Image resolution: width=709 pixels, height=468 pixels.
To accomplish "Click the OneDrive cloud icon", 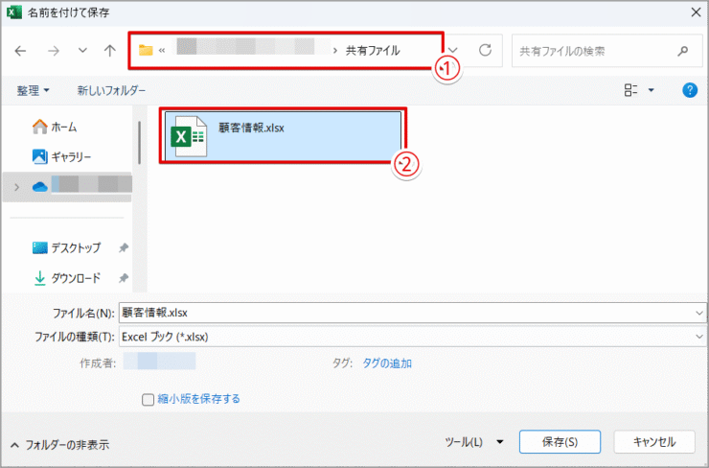I will [x=40, y=186].
